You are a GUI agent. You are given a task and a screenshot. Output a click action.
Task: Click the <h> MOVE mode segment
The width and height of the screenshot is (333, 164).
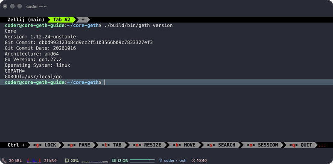point(184,145)
